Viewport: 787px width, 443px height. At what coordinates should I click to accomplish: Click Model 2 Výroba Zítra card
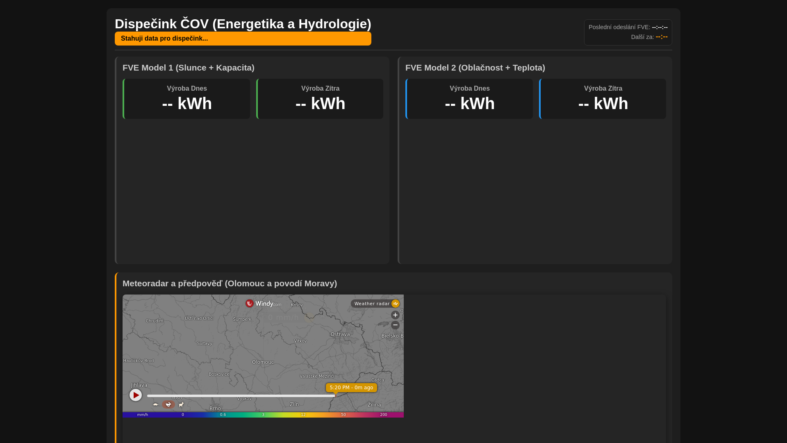[603, 99]
